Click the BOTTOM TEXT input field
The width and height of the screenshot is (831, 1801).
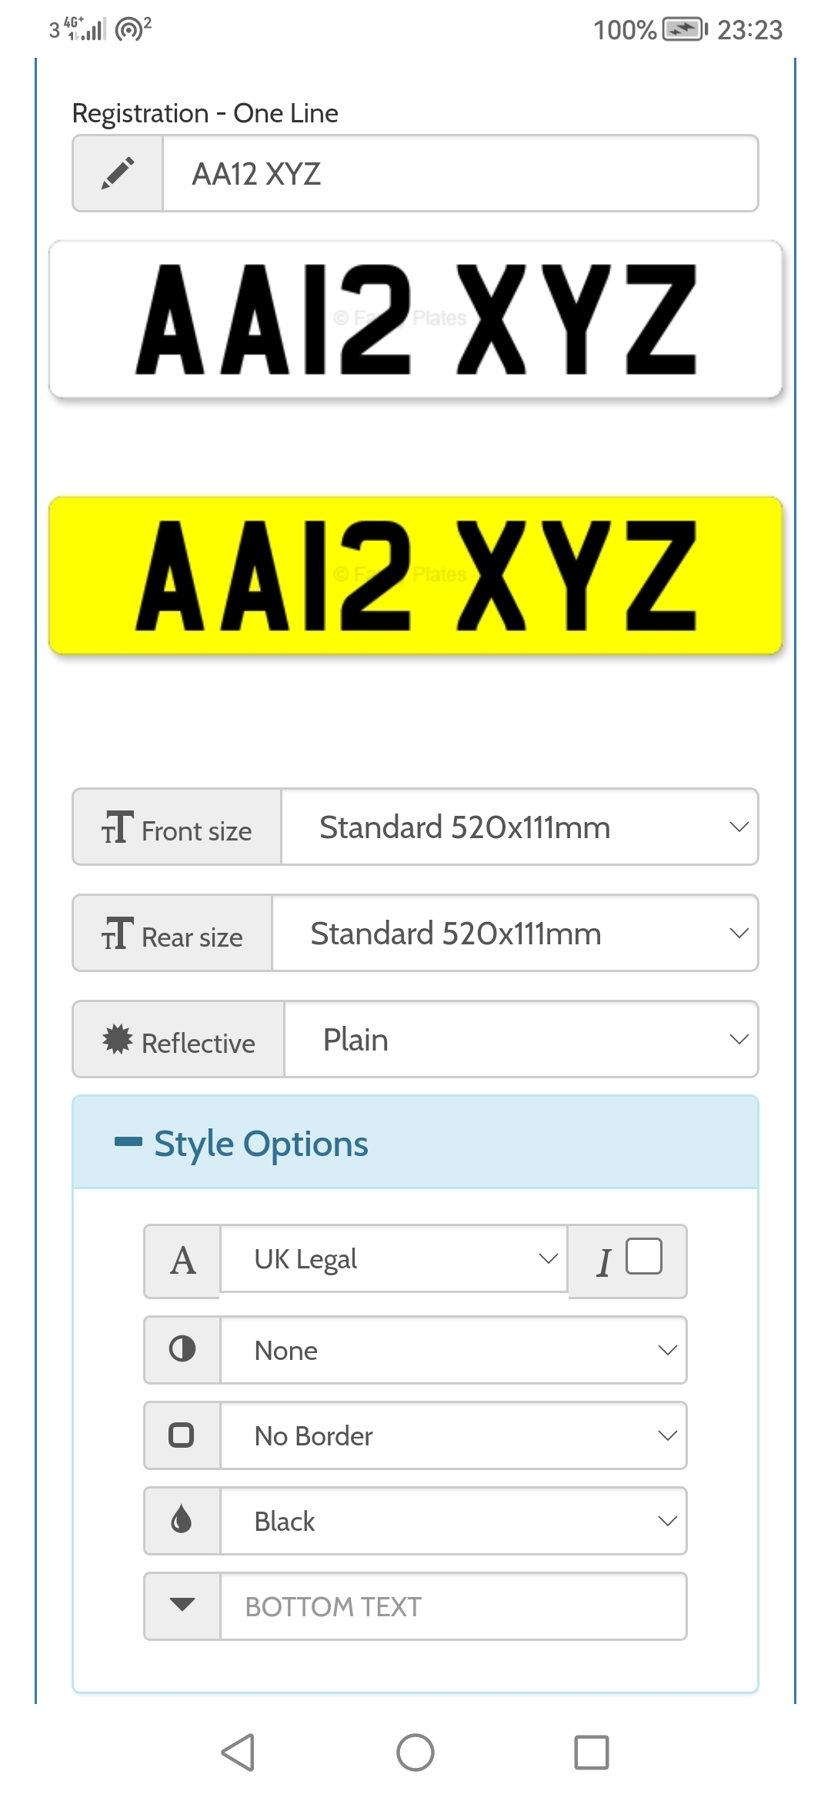point(454,1607)
